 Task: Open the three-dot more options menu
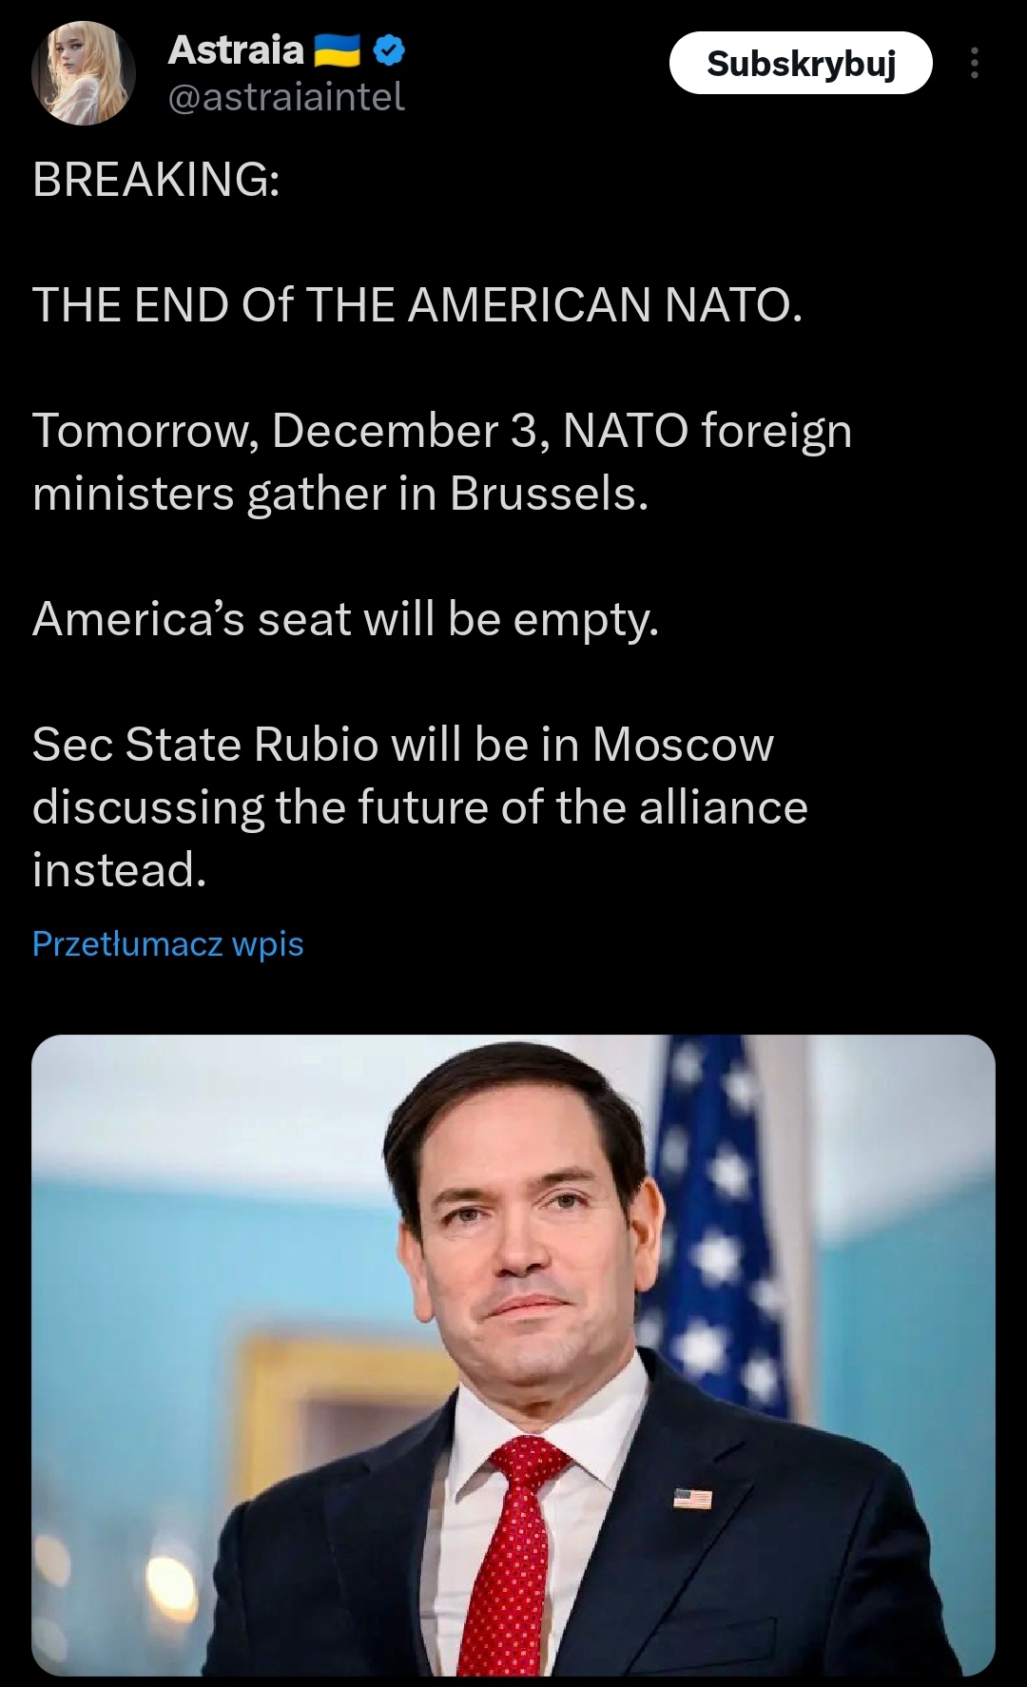974,64
